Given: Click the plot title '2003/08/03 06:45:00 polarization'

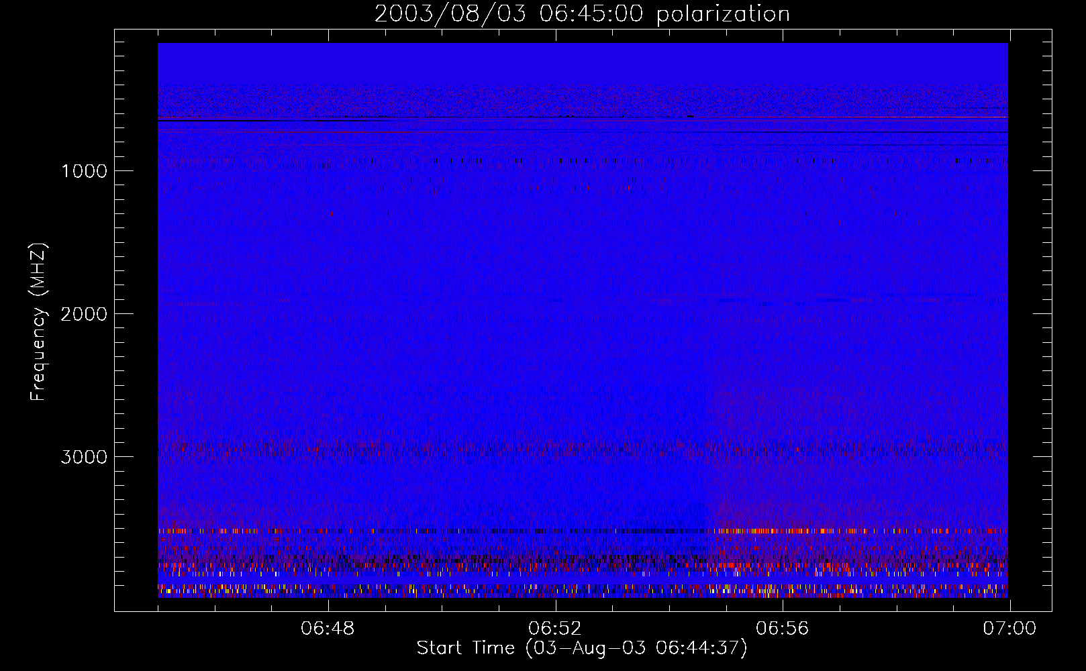Looking at the screenshot, I should (x=582, y=14).
